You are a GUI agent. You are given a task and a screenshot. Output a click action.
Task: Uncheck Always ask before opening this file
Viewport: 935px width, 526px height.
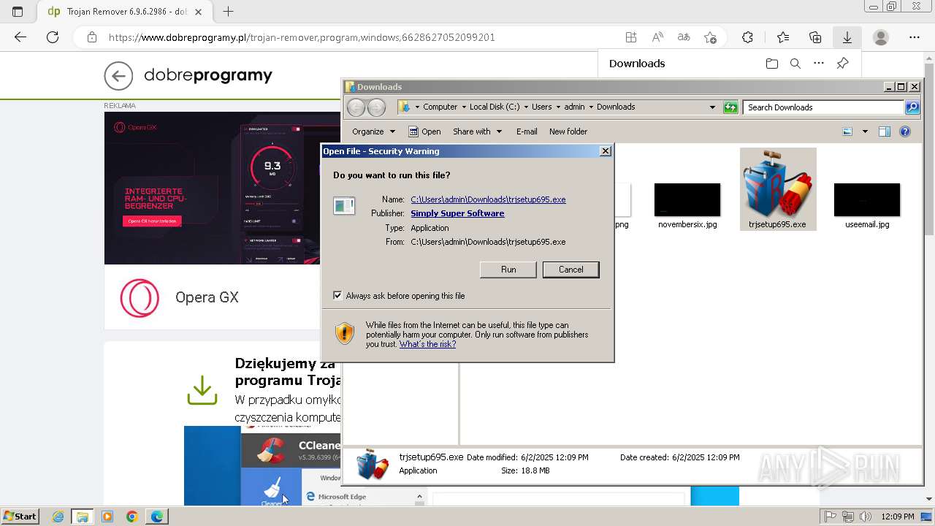tap(337, 296)
